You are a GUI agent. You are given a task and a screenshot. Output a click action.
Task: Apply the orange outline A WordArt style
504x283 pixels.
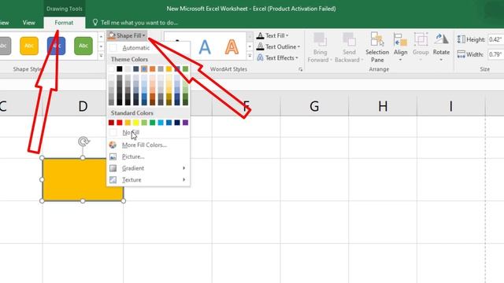(232, 47)
